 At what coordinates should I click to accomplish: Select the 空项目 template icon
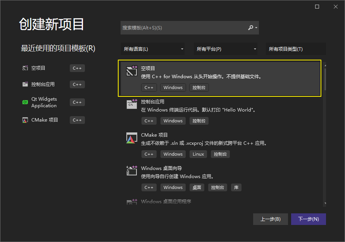click(132, 71)
